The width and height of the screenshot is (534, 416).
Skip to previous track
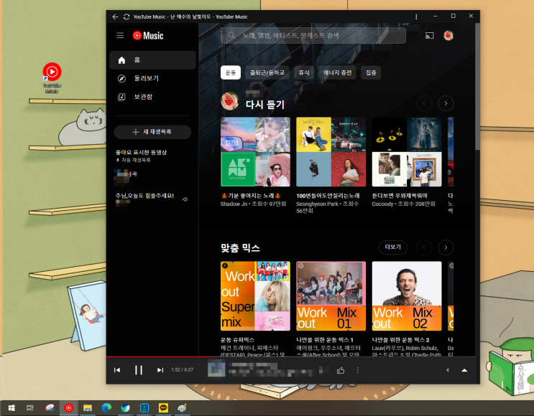(x=117, y=370)
